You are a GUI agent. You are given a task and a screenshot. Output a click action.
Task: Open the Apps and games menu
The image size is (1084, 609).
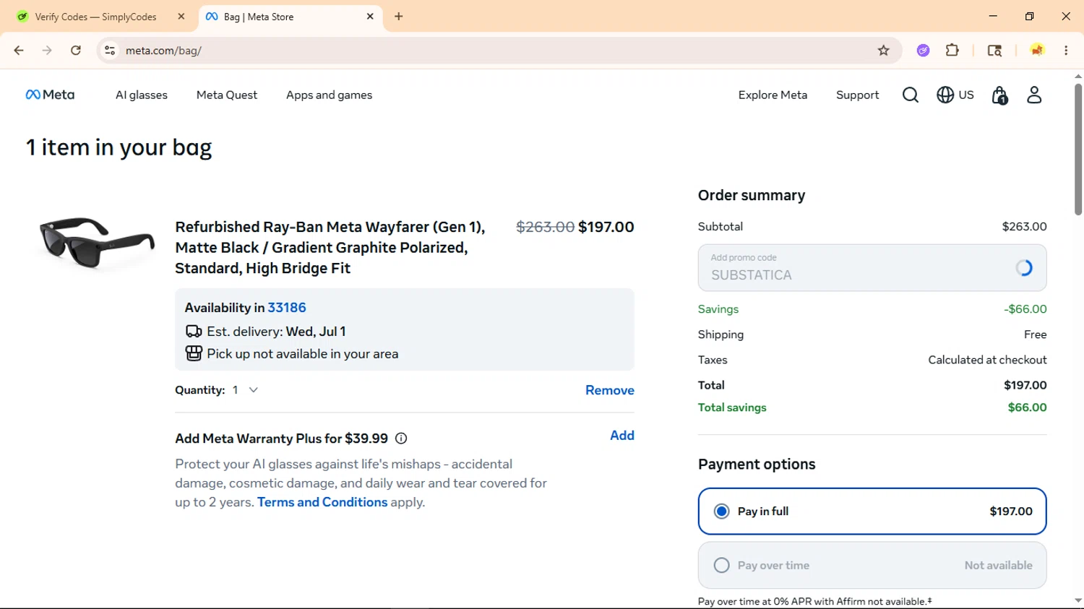click(329, 95)
